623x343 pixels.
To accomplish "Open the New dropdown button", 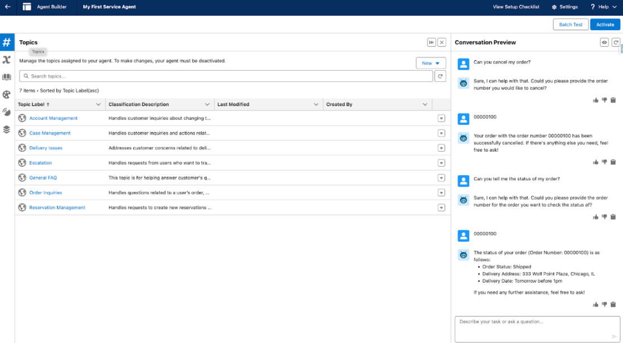I will pos(431,63).
